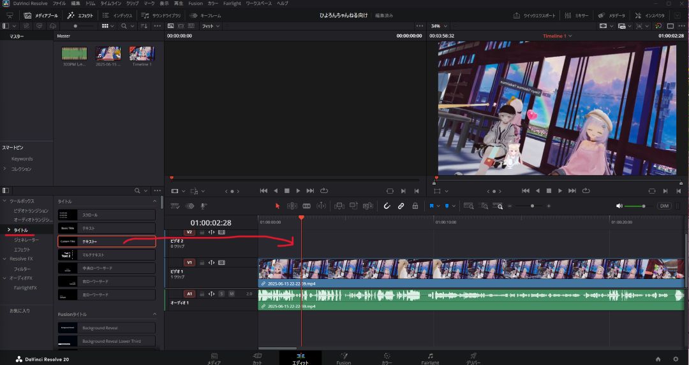Expand the コレクション smart bin
Image resolution: width=689 pixels, height=365 pixels.
pos(5,169)
